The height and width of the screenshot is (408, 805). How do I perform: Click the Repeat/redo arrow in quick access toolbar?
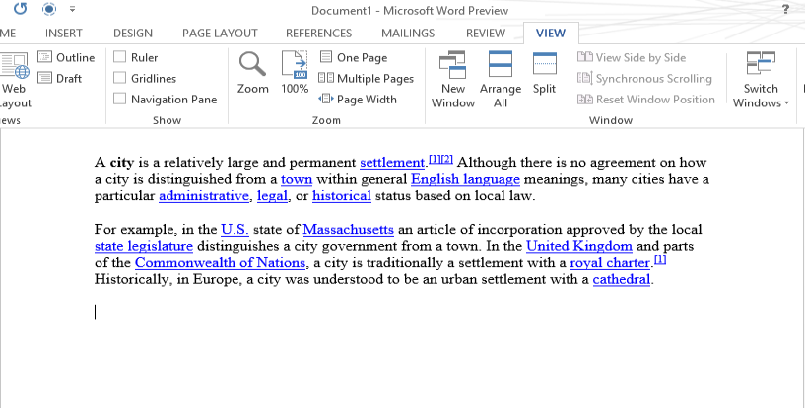pos(20,9)
